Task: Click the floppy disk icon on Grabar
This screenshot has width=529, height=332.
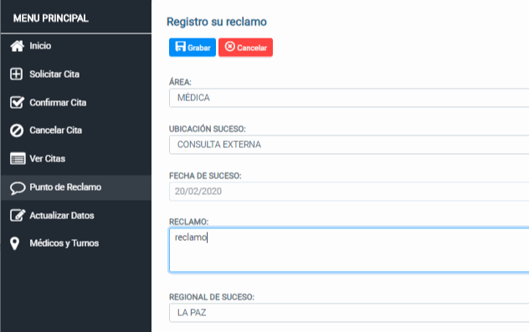Action: tap(181, 47)
